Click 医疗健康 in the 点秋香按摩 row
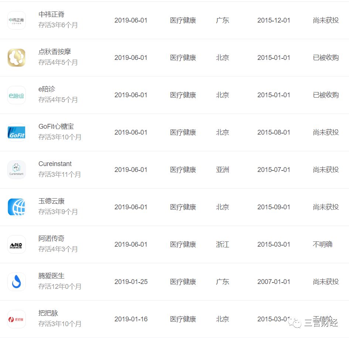 click(183, 58)
